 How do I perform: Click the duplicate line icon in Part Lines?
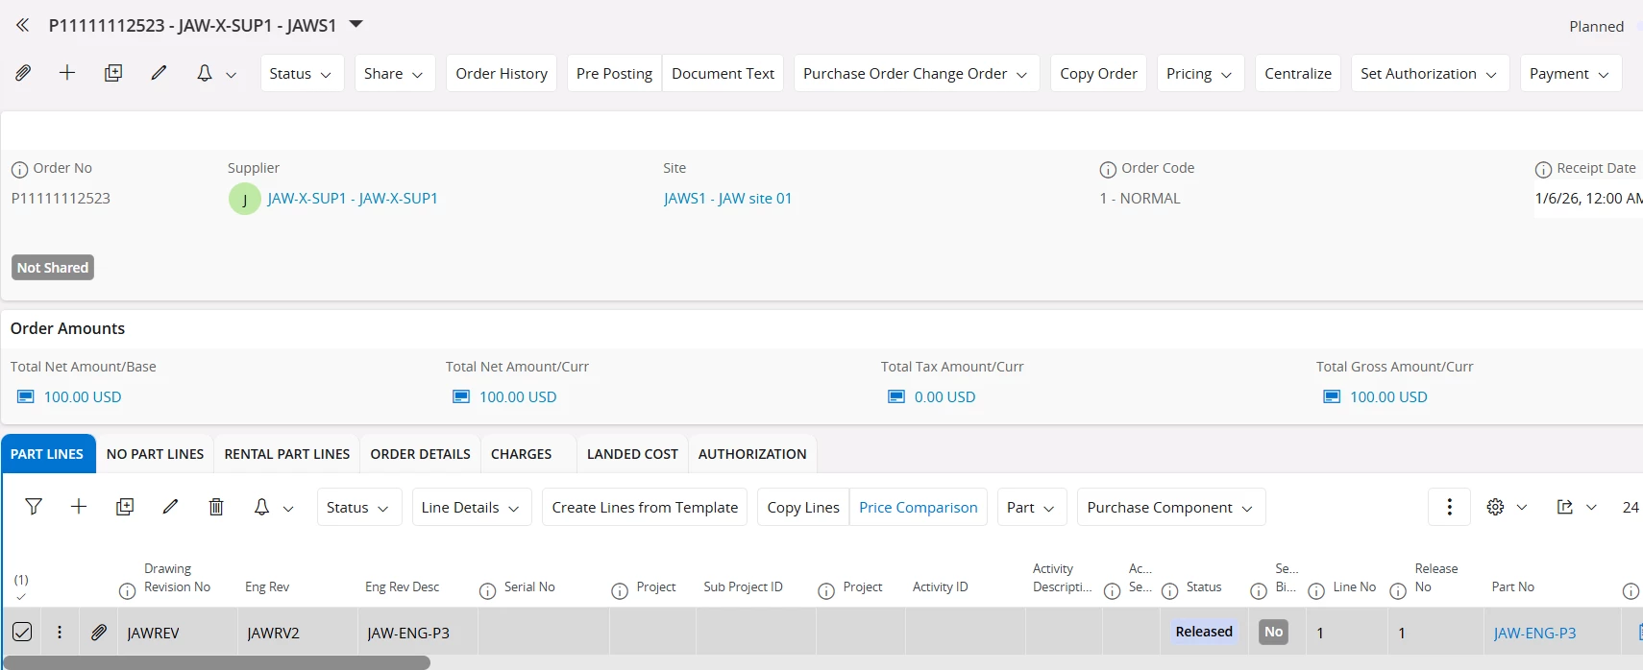125,507
